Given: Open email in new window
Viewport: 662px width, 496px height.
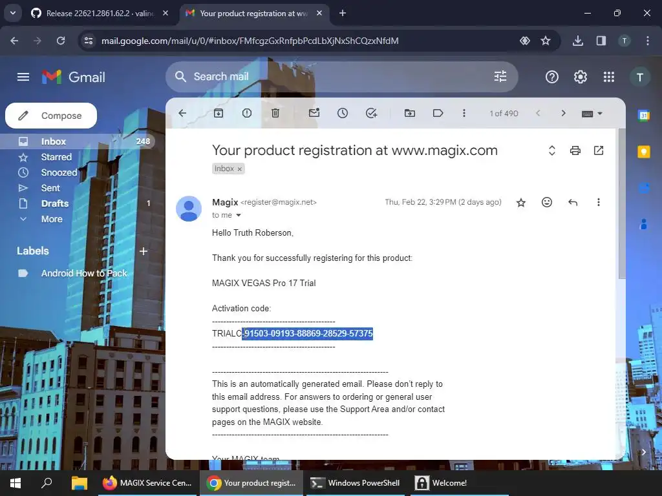Looking at the screenshot, I should (x=599, y=150).
